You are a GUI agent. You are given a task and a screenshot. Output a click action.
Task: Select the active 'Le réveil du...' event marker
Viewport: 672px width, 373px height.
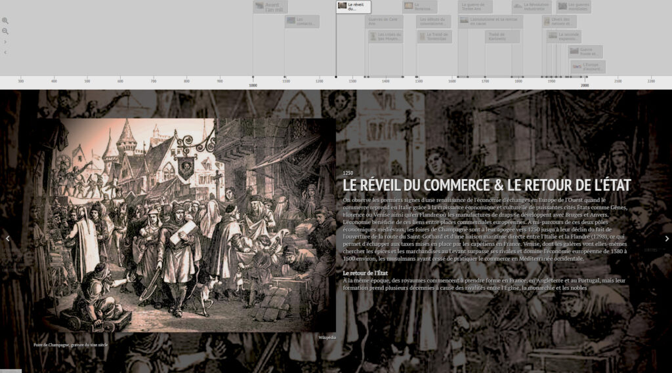pos(354,7)
